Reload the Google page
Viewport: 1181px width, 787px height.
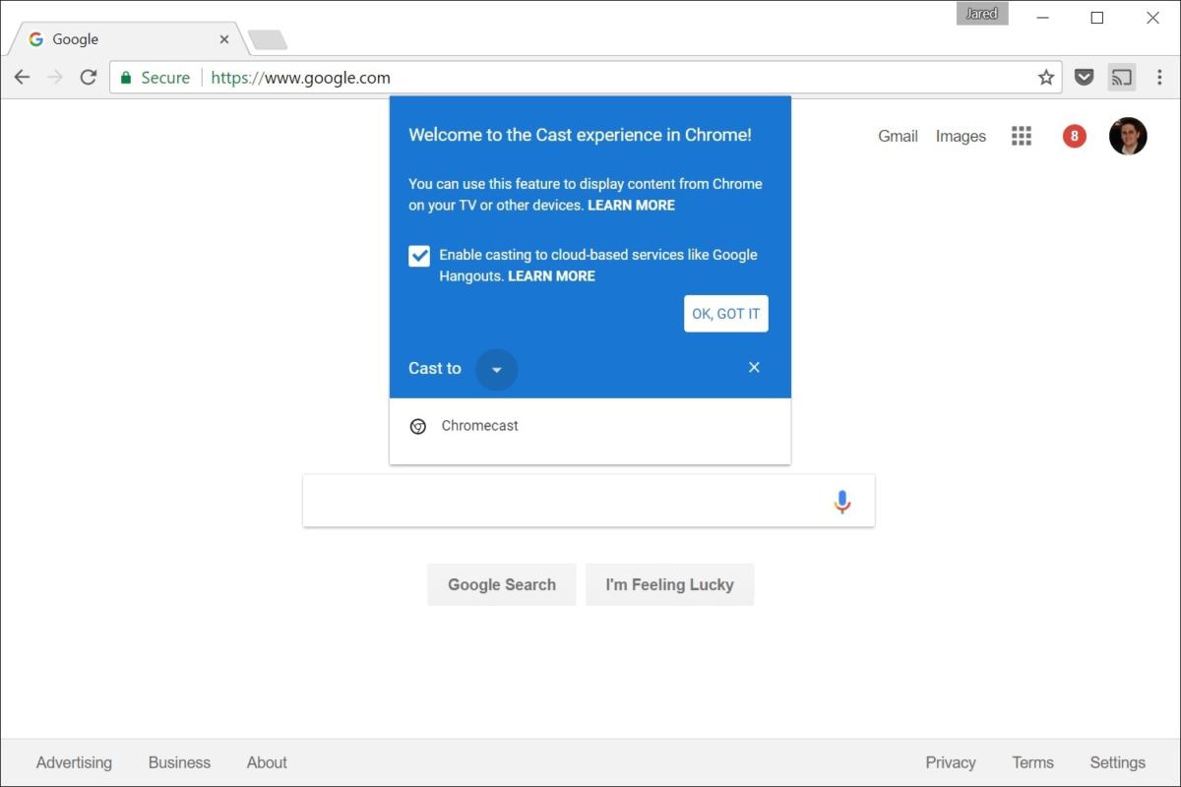(89, 77)
